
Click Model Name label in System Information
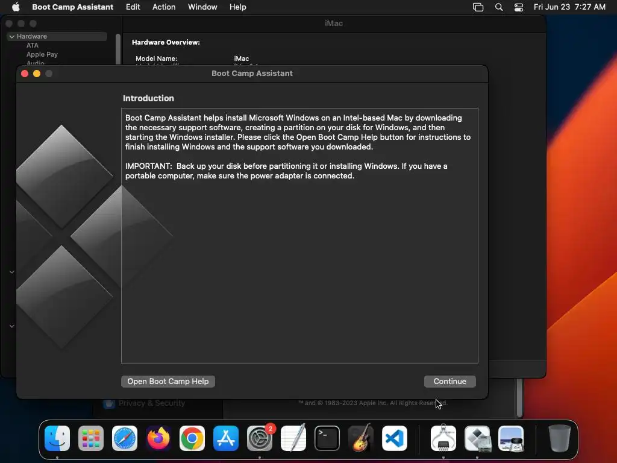[156, 58]
